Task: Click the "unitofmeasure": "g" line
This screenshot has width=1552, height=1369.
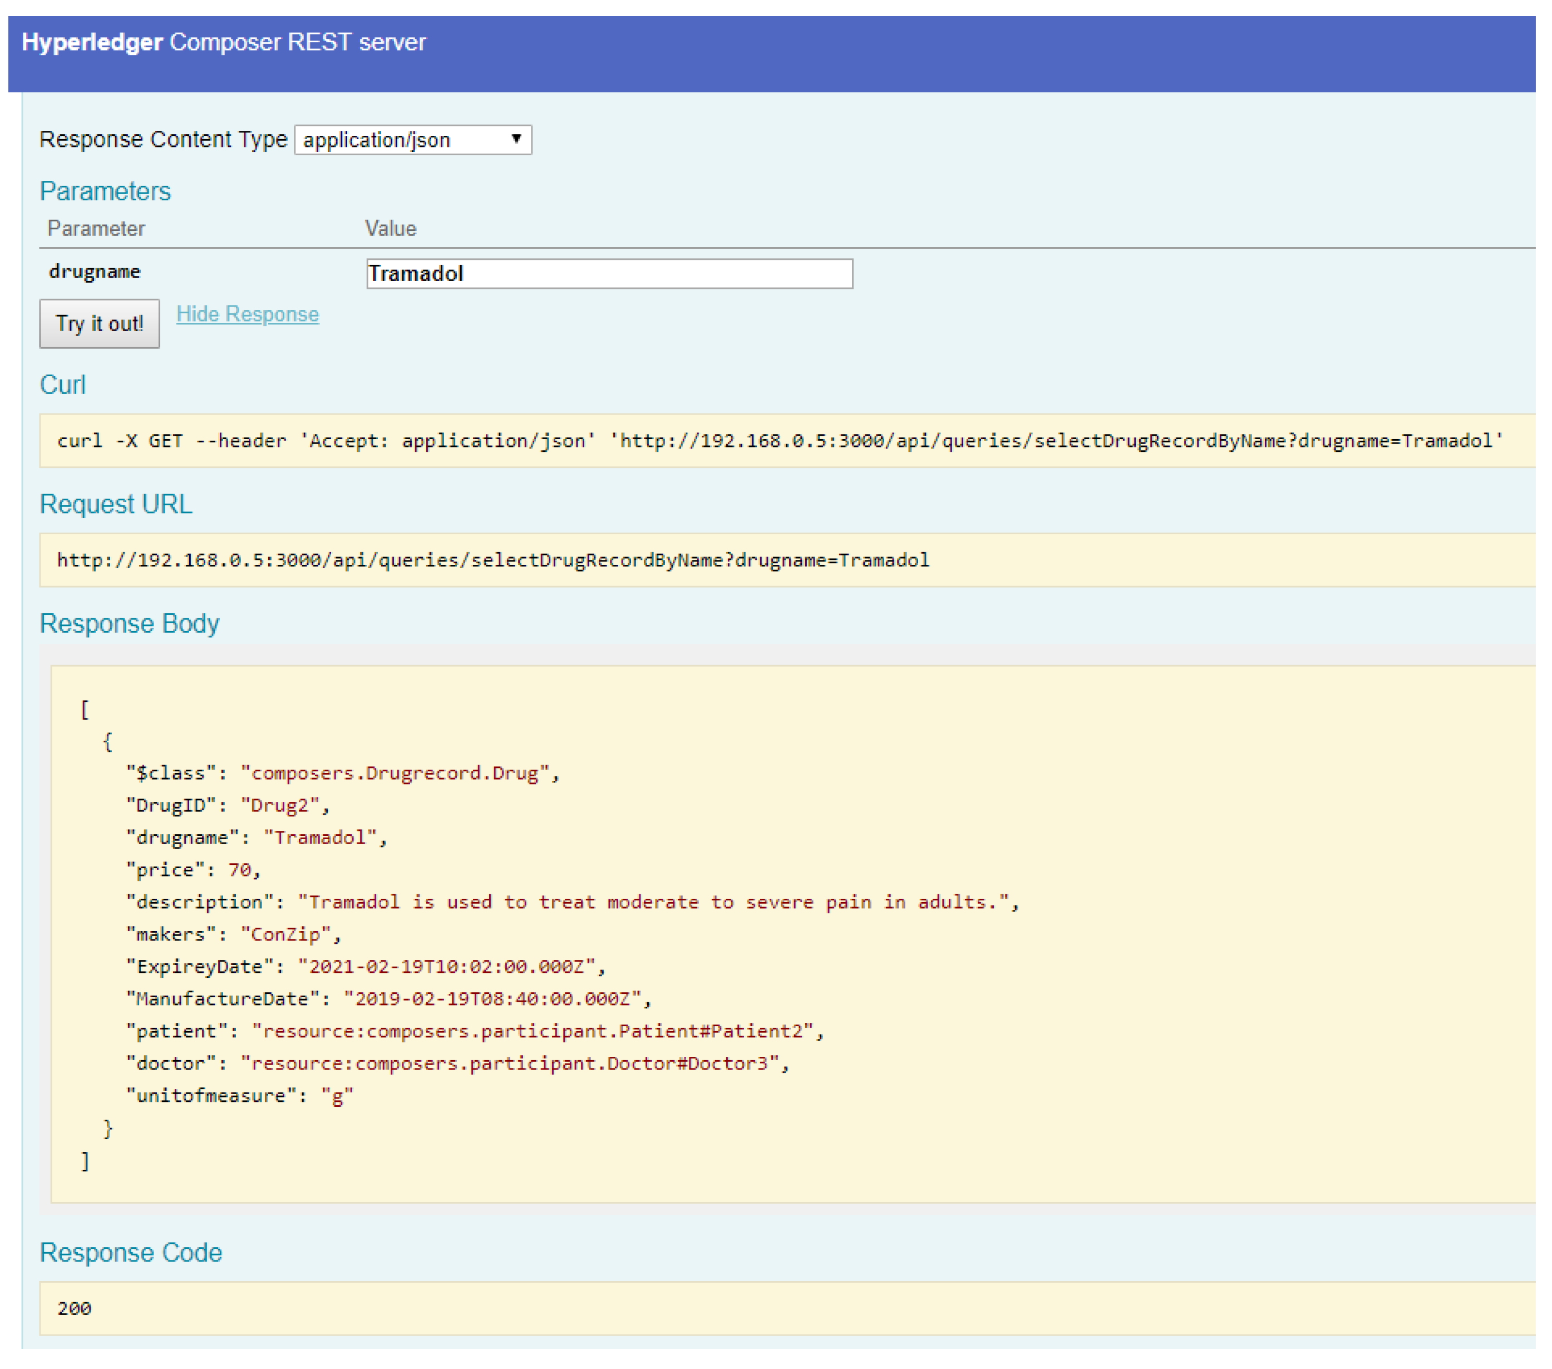Action: coord(240,1096)
